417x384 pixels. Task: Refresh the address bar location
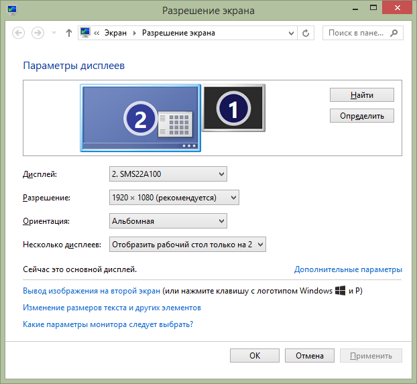pos(306,33)
